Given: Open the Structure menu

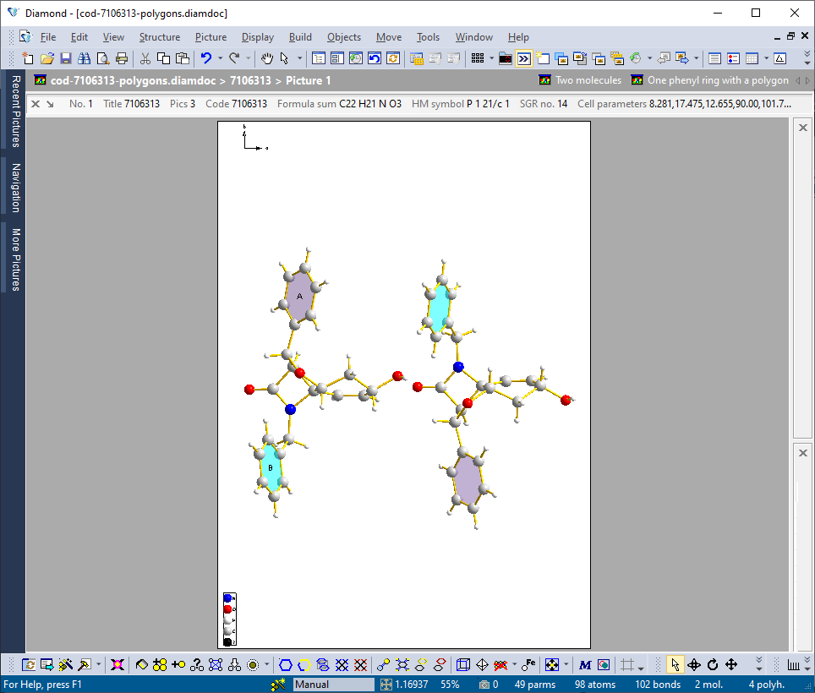Looking at the screenshot, I should click(x=160, y=37).
